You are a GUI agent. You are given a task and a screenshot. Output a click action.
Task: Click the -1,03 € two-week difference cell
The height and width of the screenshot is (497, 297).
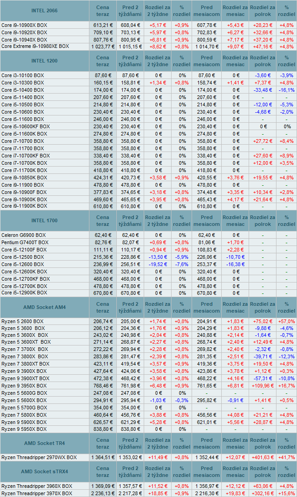tap(158, 400)
